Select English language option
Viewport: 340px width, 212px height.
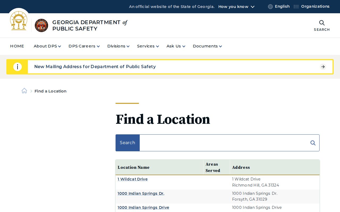pos(282,6)
